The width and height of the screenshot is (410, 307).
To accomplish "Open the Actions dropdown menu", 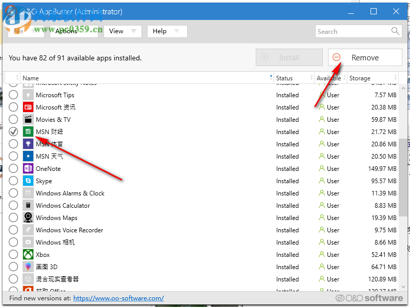I will pyautogui.click(x=66, y=31).
